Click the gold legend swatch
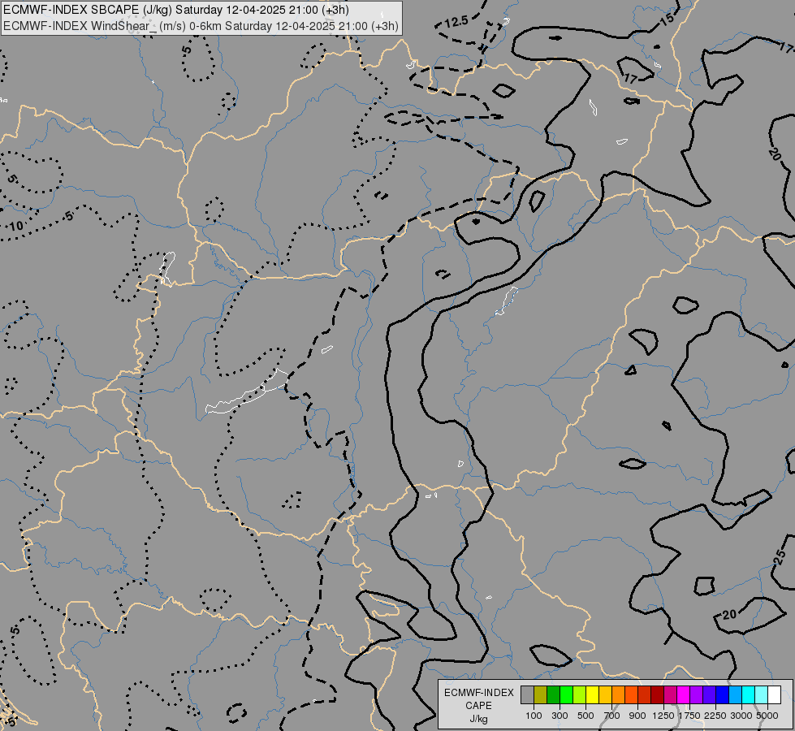795x731 pixels. point(605,694)
